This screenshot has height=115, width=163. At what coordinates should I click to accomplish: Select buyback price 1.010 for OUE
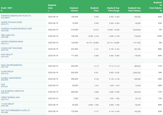pyautogui.click(x=96, y=86)
